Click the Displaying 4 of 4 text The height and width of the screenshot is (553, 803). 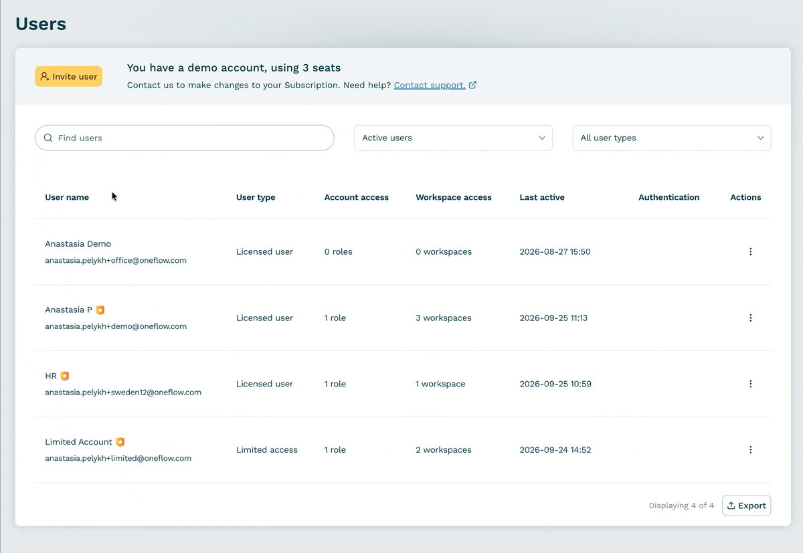tap(681, 506)
